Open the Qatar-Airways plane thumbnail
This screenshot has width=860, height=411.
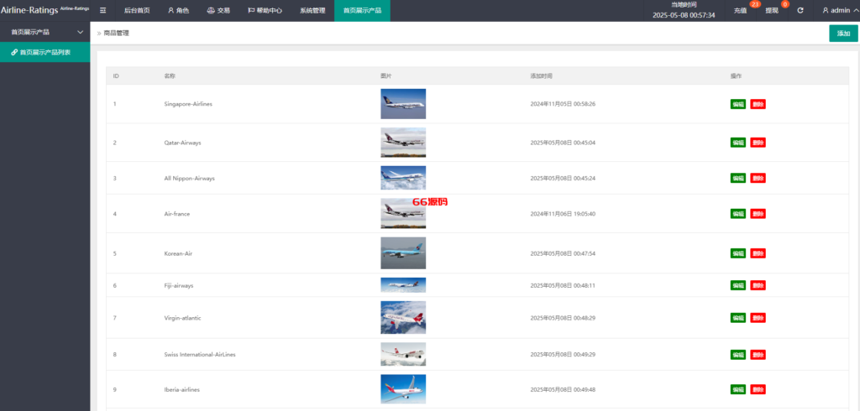tap(403, 143)
